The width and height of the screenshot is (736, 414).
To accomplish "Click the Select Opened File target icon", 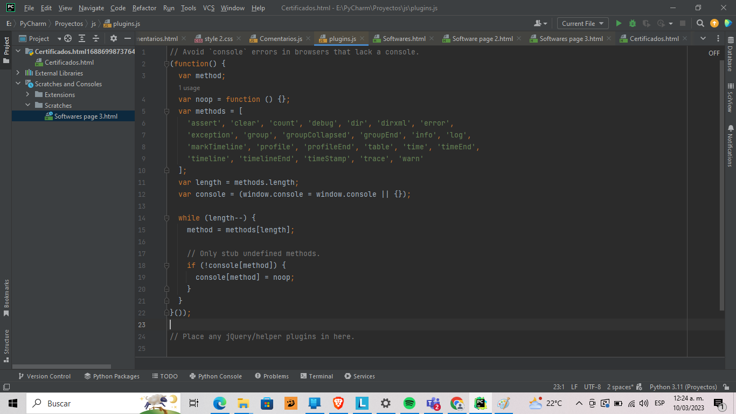I will click(68, 38).
